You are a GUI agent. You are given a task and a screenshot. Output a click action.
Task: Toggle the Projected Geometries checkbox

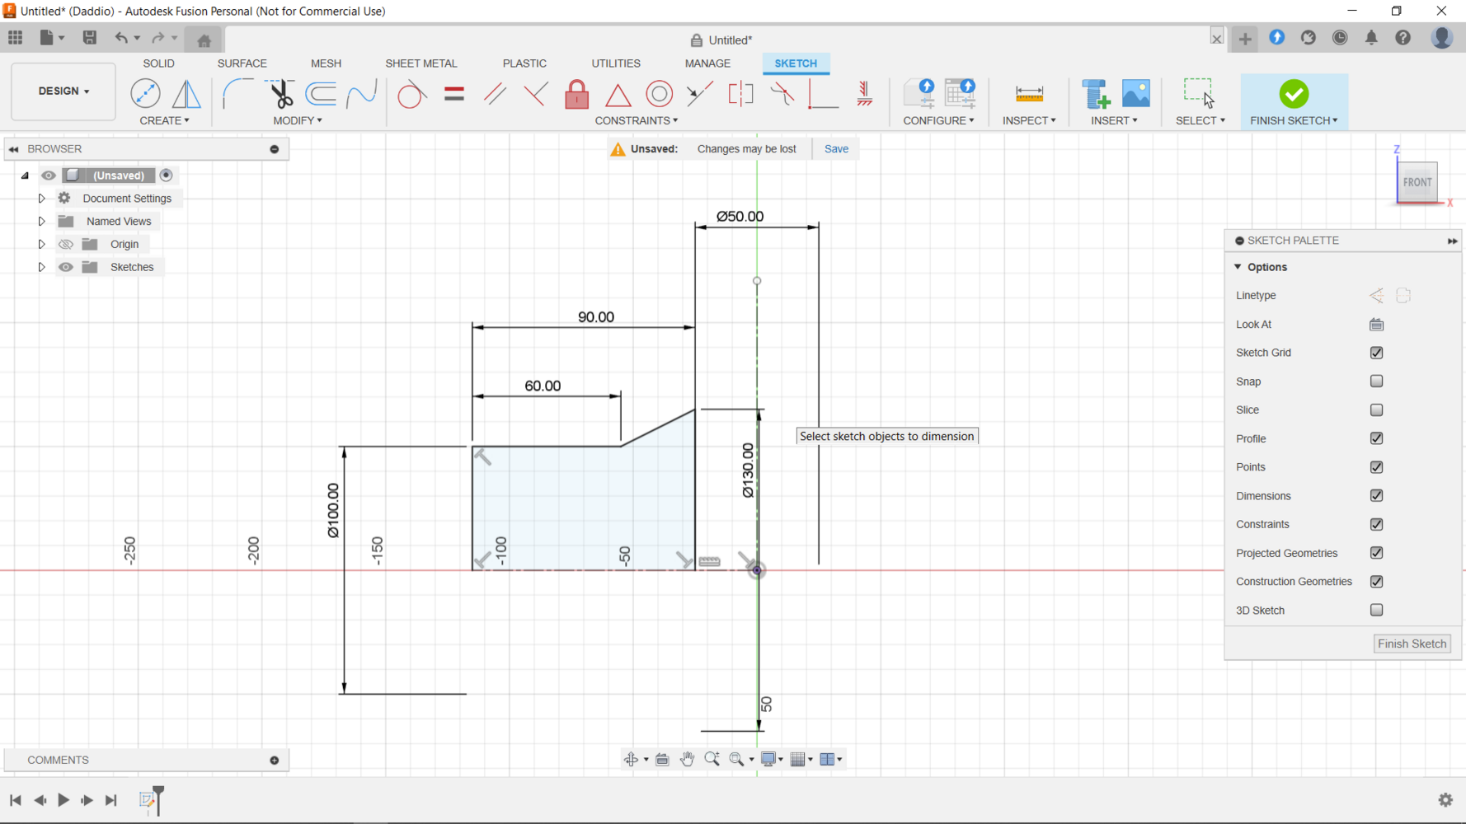pos(1376,553)
